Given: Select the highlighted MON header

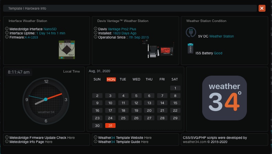Looking at the screenshot, I should coord(111,79).
